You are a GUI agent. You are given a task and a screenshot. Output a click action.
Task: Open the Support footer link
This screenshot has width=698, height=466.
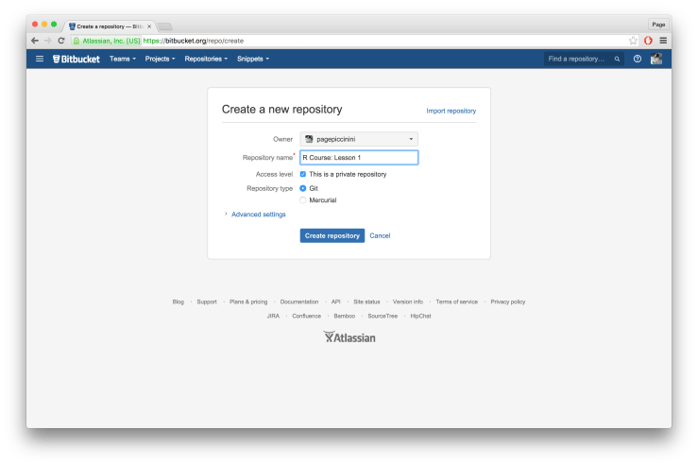(x=207, y=302)
